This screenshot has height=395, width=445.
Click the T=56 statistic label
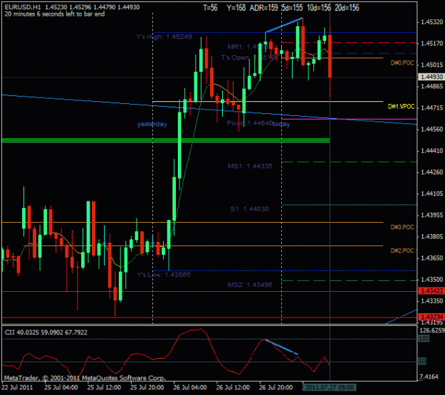click(x=210, y=8)
